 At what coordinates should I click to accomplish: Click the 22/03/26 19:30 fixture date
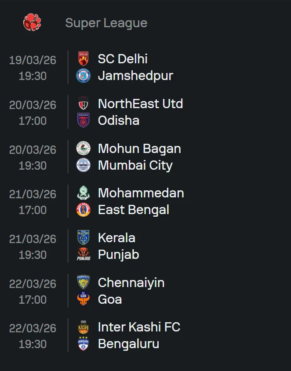[33, 328]
